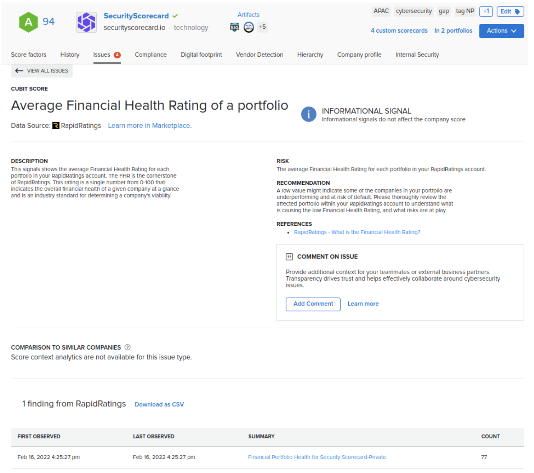Select the cybersecurity tag
Image resolution: width=534 pixels, height=473 pixels.
click(x=414, y=11)
